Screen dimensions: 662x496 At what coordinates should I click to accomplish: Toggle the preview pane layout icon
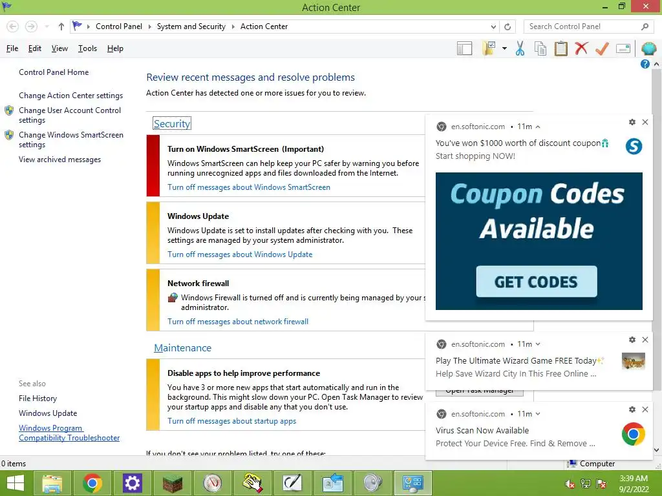464,48
